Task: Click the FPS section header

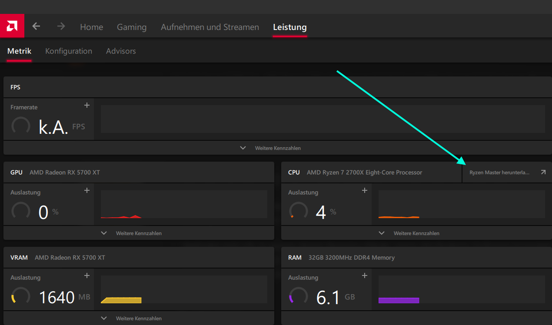Action: pos(277,87)
